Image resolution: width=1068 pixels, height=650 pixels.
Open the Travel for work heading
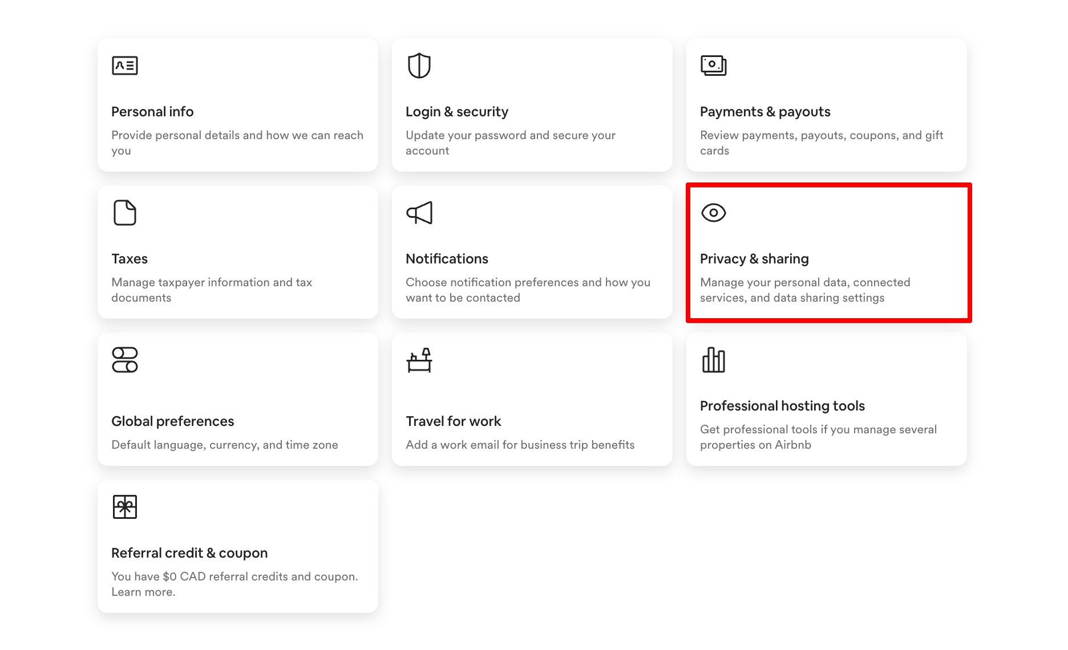click(454, 421)
